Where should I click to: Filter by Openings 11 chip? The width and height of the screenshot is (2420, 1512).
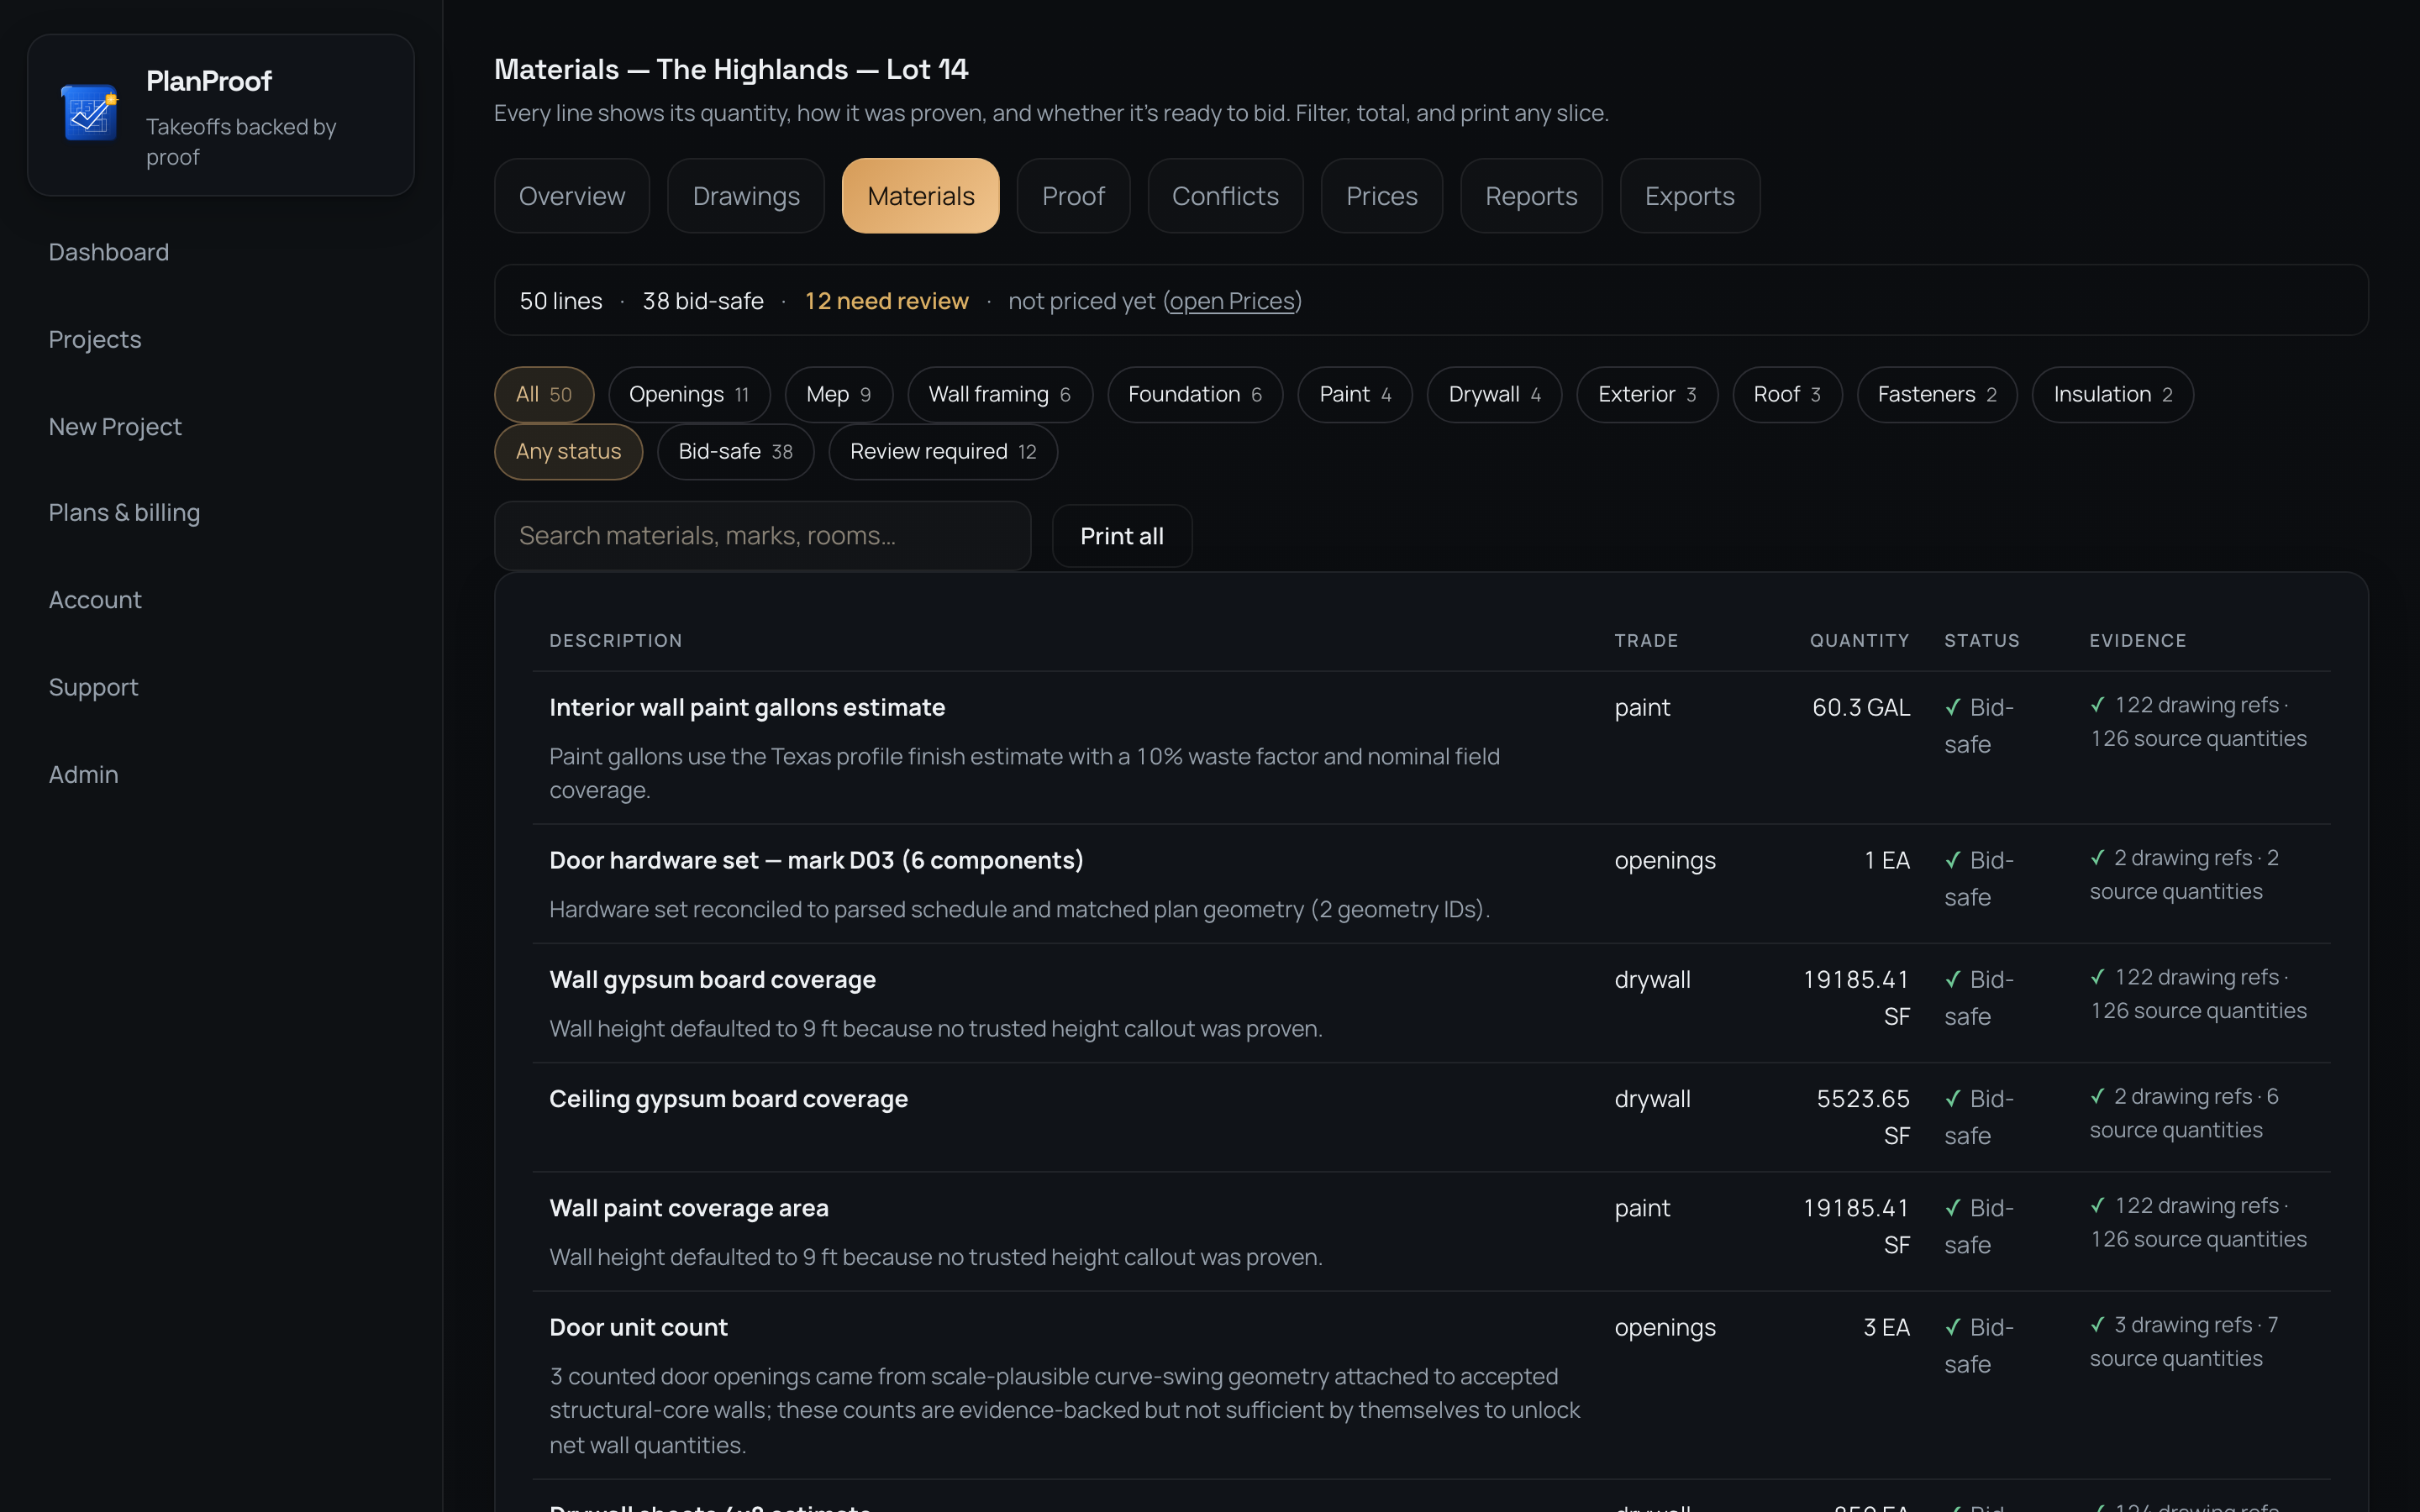tap(689, 395)
